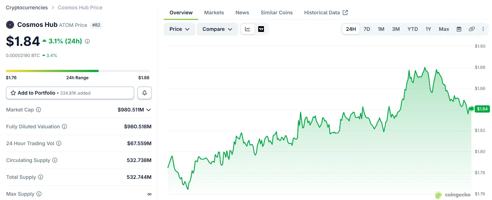Open Circulating Supply info icon
Viewport: 492px width, 200px height.
pos(55,160)
